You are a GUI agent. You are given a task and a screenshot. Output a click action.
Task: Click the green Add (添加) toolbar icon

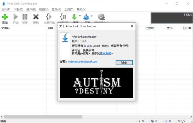tap(5, 17)
